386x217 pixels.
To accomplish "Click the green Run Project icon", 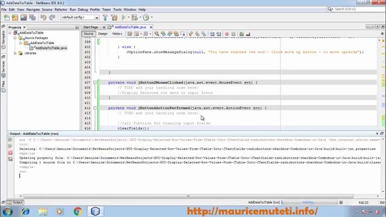I will click(124, 17).
